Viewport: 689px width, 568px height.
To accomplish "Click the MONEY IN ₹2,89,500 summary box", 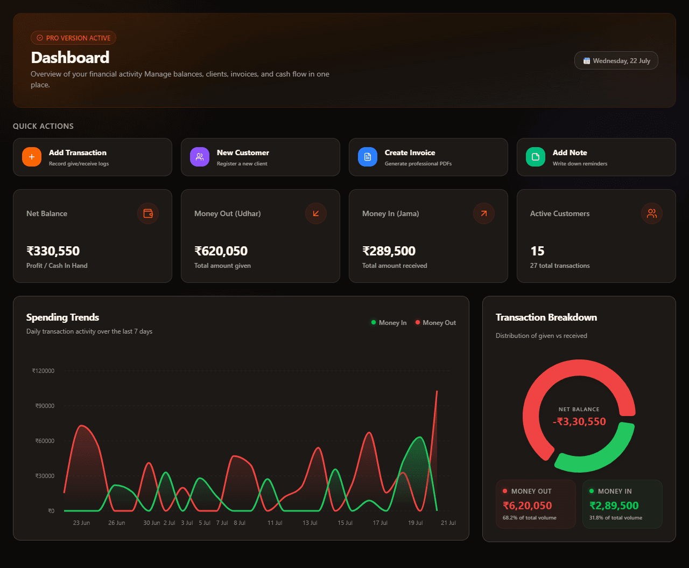I will click(622, 504).
